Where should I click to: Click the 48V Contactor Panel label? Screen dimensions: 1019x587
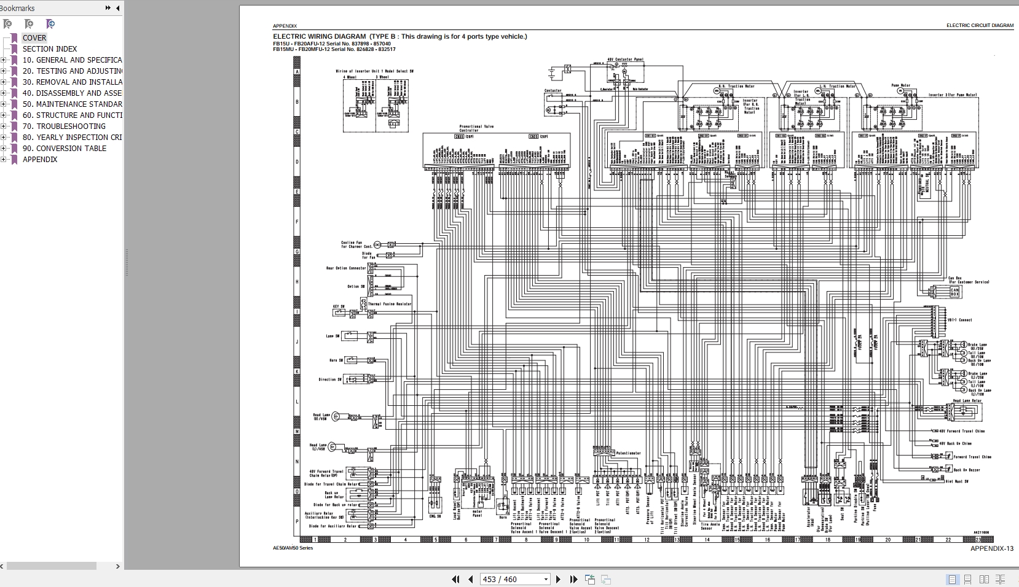tap(626, 60)
